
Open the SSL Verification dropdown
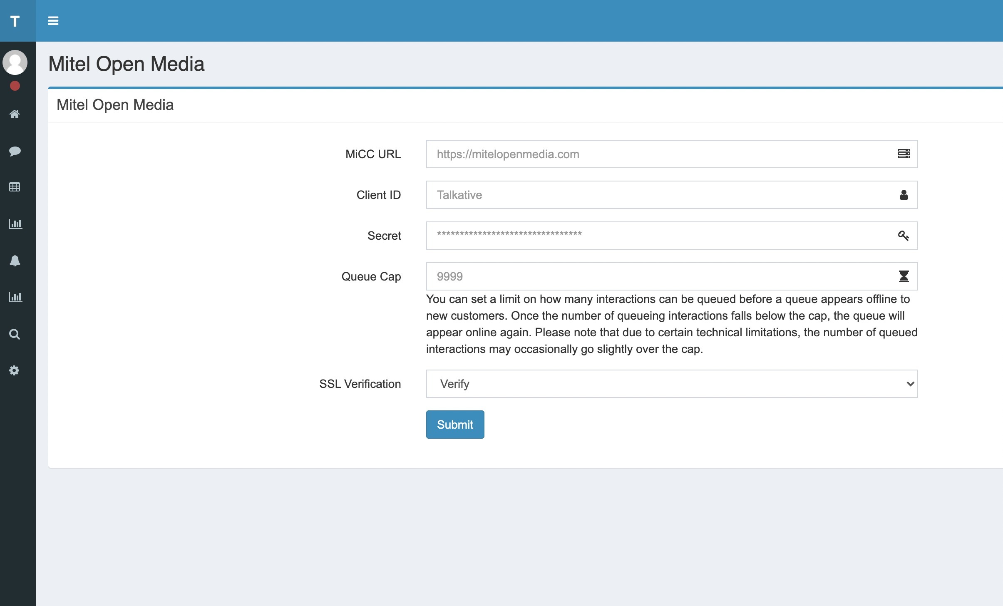[672, 384]
